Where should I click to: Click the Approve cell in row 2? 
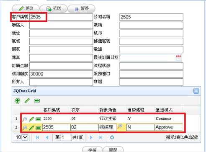pyautogui.click(x=168, y=127)
